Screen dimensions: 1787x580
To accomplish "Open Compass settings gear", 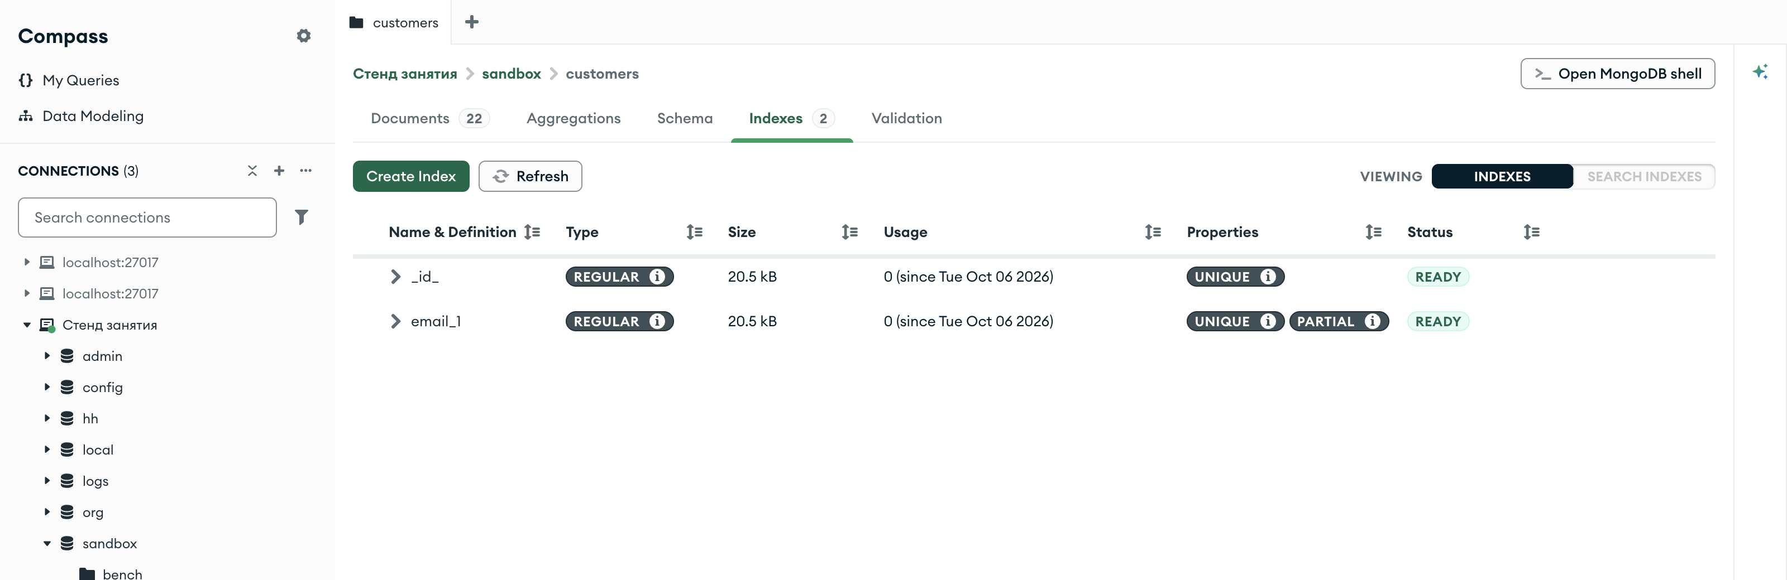I will coord(303,36).
